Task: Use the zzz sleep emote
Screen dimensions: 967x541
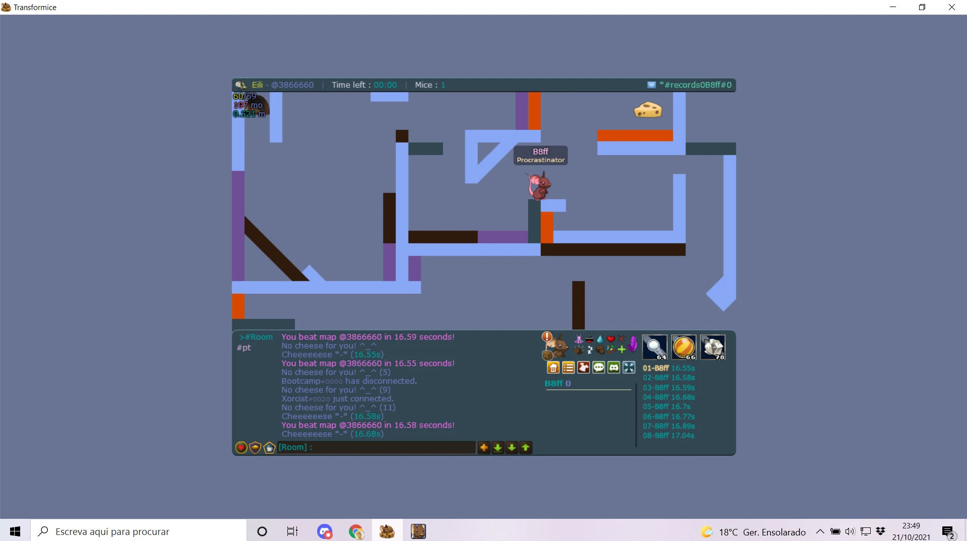Action: [589, 350]
